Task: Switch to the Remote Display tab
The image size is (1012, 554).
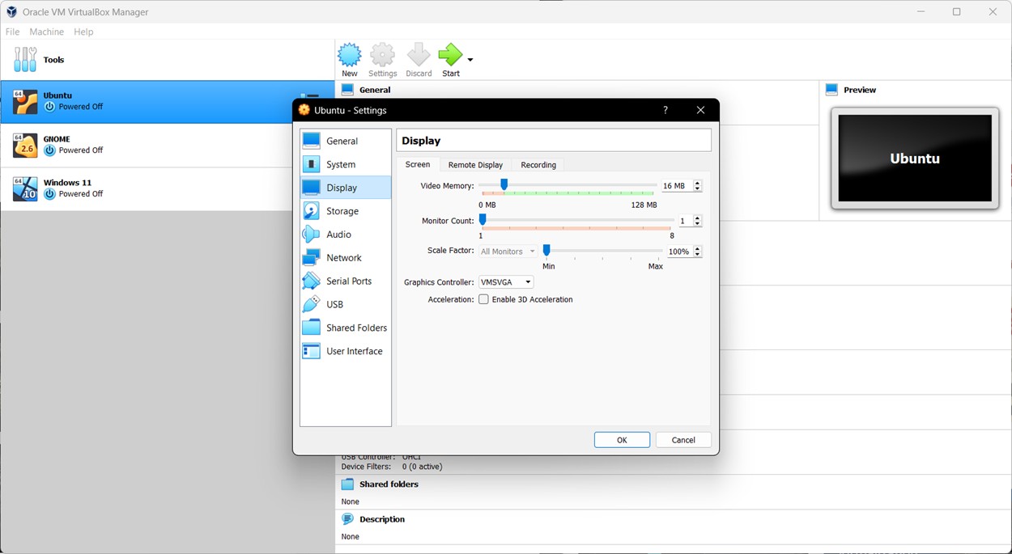Action: point(475,164)
